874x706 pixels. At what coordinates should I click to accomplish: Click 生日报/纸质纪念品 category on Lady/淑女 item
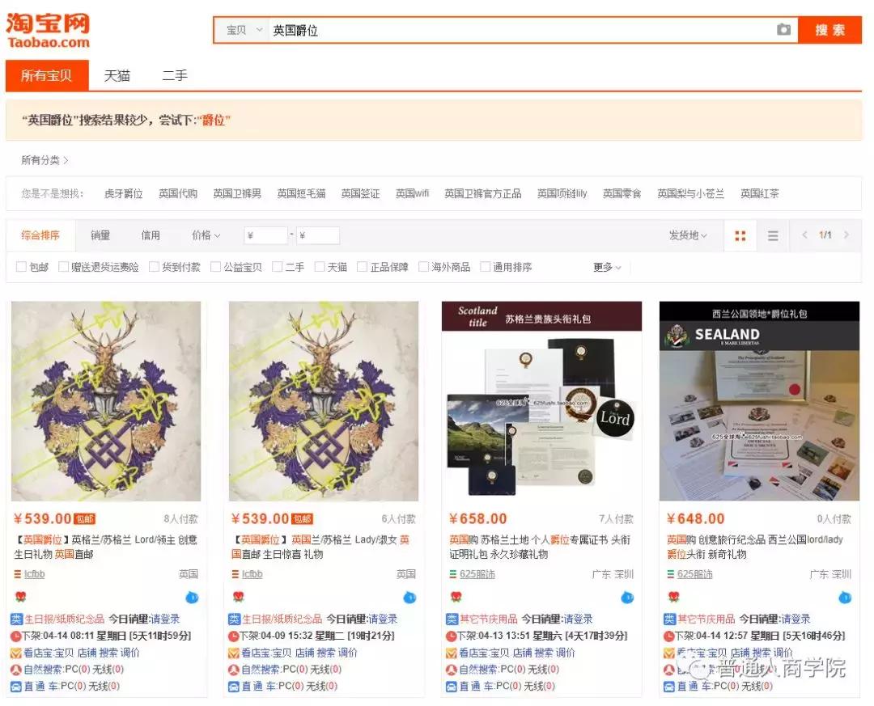(x=282, y=619)
